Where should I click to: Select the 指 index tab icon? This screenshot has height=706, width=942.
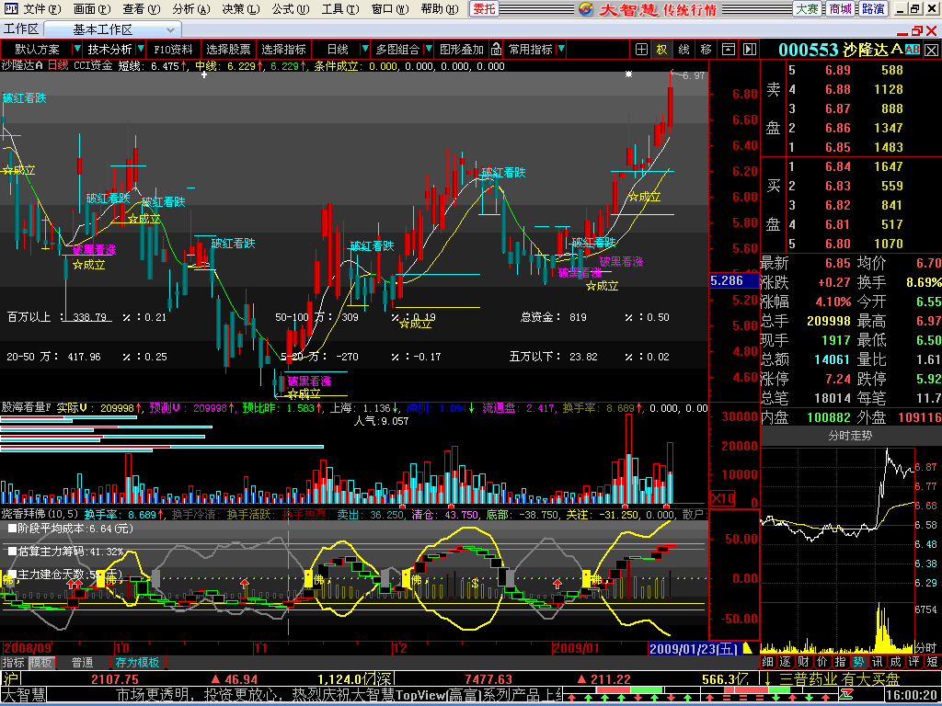[841, 662]
